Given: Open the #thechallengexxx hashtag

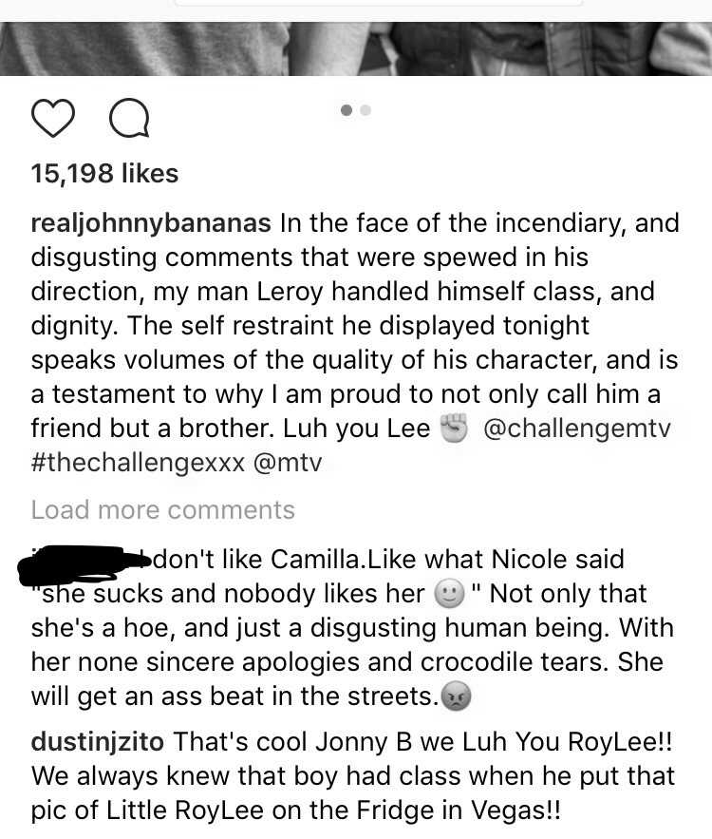Looking at the screenshot, I should click(138, 463).
